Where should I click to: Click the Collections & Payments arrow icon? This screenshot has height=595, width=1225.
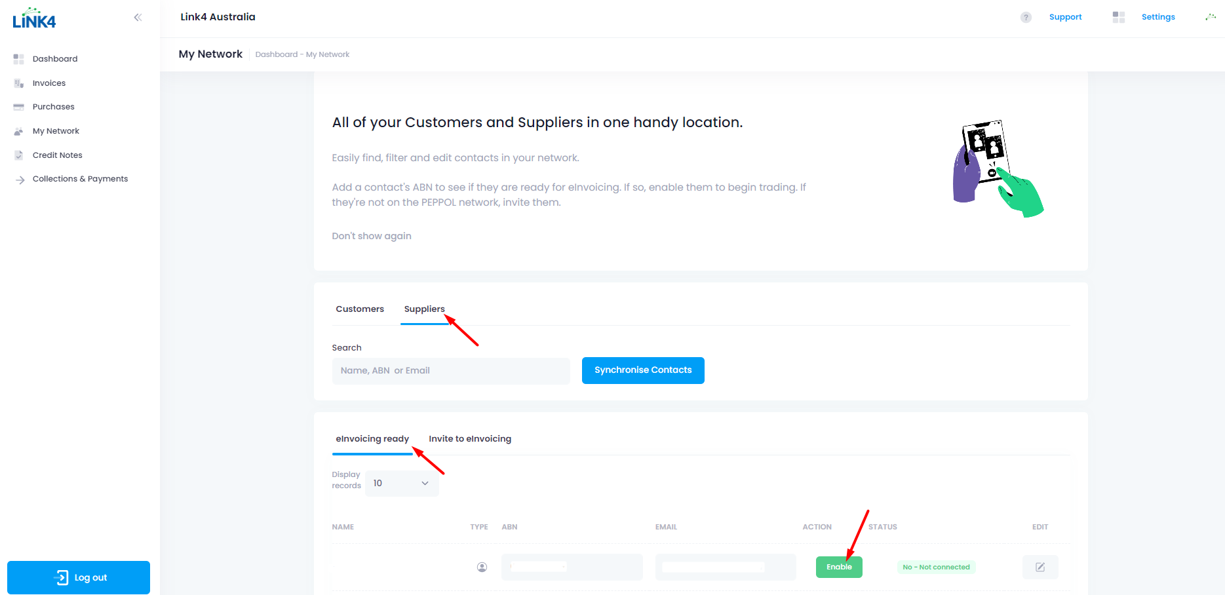[x=20, y=180]
